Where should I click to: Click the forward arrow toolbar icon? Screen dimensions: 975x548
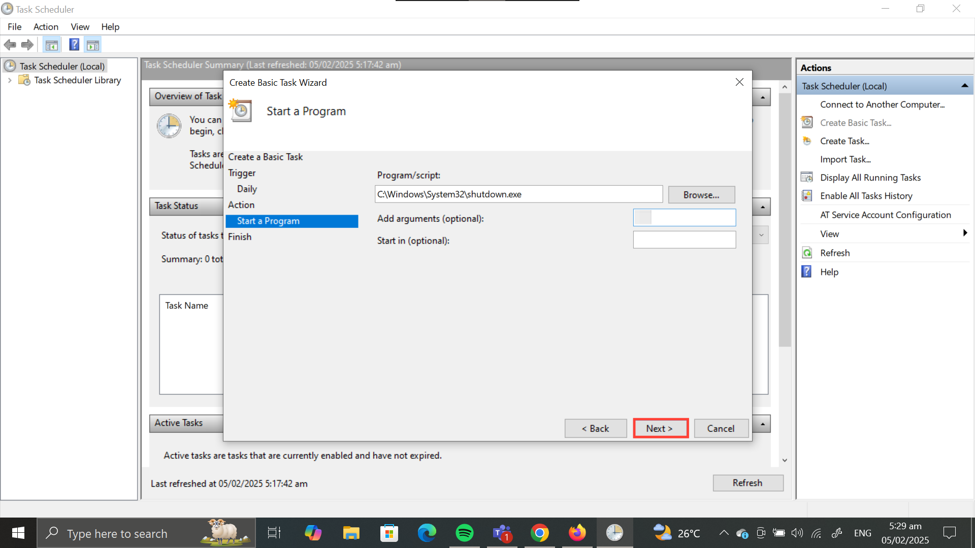(x=27, y=45)
